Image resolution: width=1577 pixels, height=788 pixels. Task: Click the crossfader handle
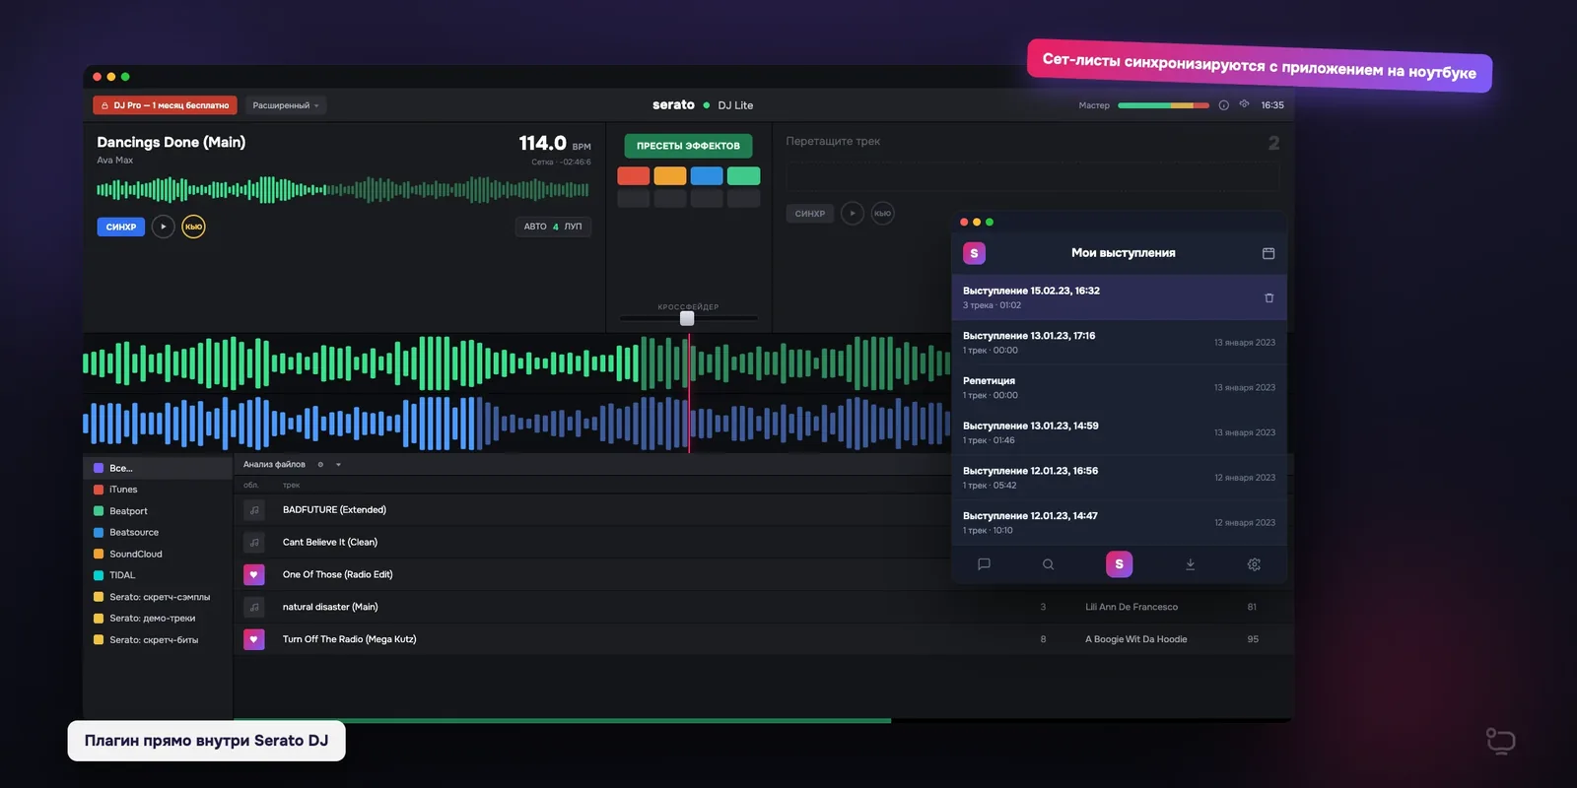(687, 318)
